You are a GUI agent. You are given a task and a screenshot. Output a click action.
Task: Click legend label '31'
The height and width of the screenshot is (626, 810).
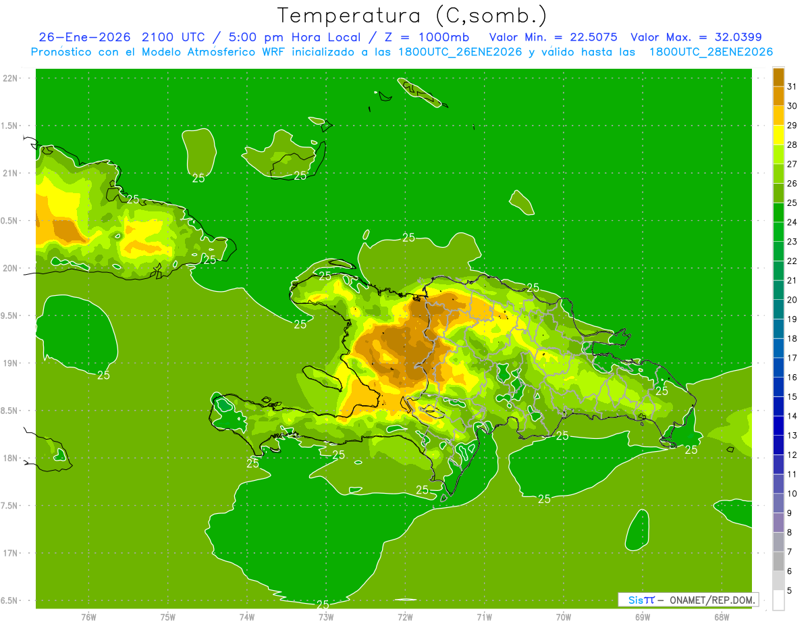pos(792,86)
